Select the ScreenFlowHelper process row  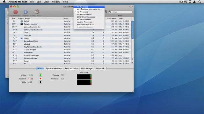pyautogui.click(x=70, y=55)
